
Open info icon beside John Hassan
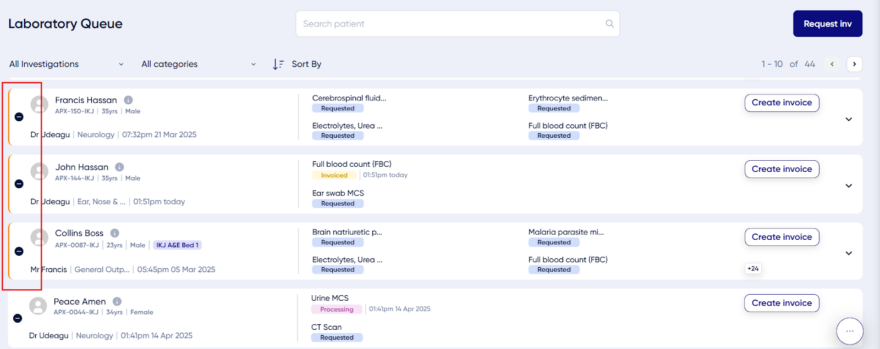click(x=119, y=167)
